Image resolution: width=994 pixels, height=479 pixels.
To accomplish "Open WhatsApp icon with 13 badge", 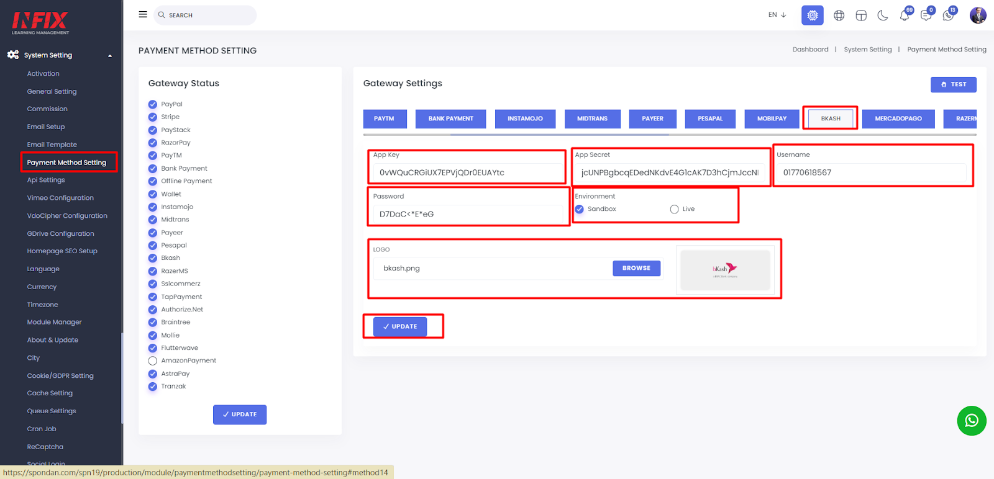I will point(949,14).
